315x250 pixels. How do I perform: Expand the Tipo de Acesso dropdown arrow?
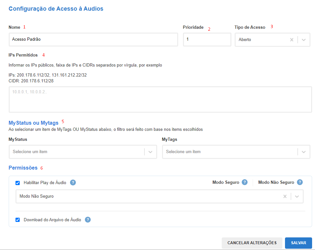[304, 40]
